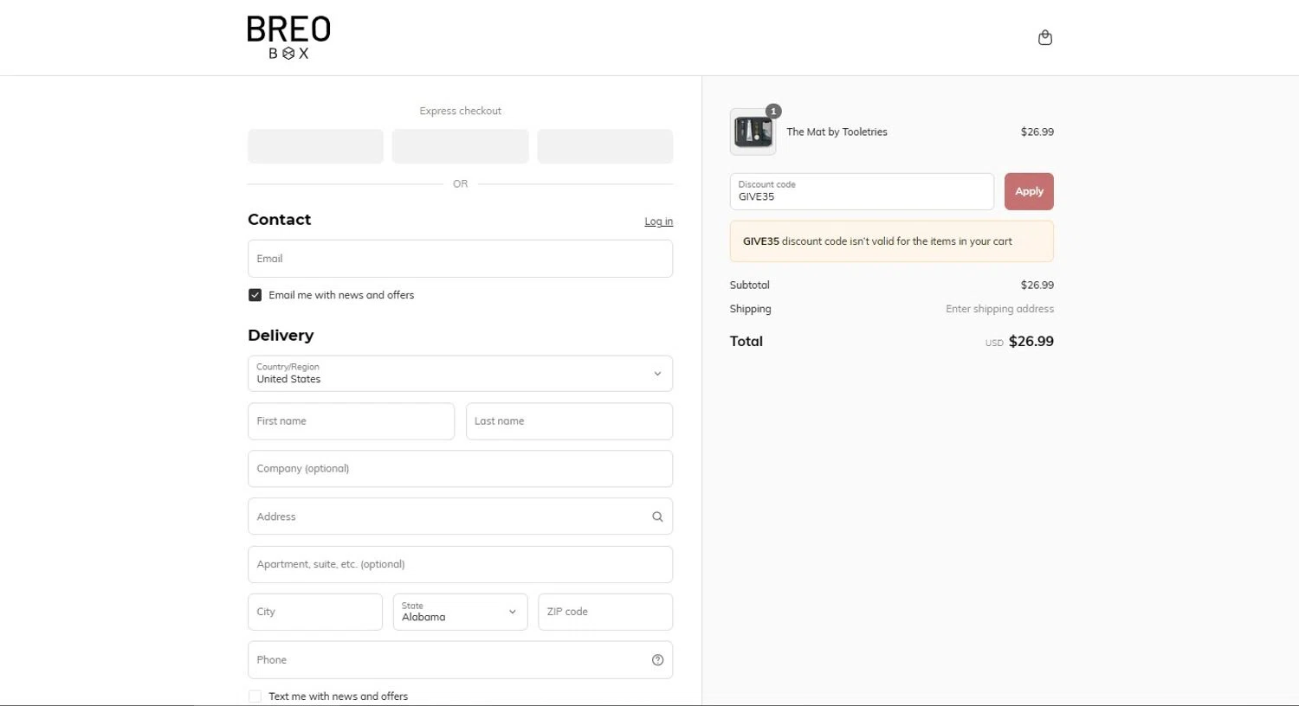This screenshot has height=706, width=1299.
Task: Click the middle express checkout button
Action: pos(460,146)
